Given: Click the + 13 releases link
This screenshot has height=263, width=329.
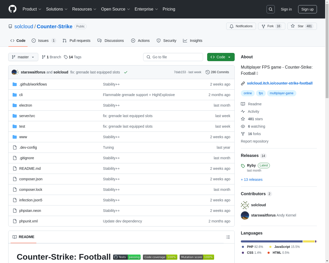Looking at the screenshot, I should [x=252, y=180].
